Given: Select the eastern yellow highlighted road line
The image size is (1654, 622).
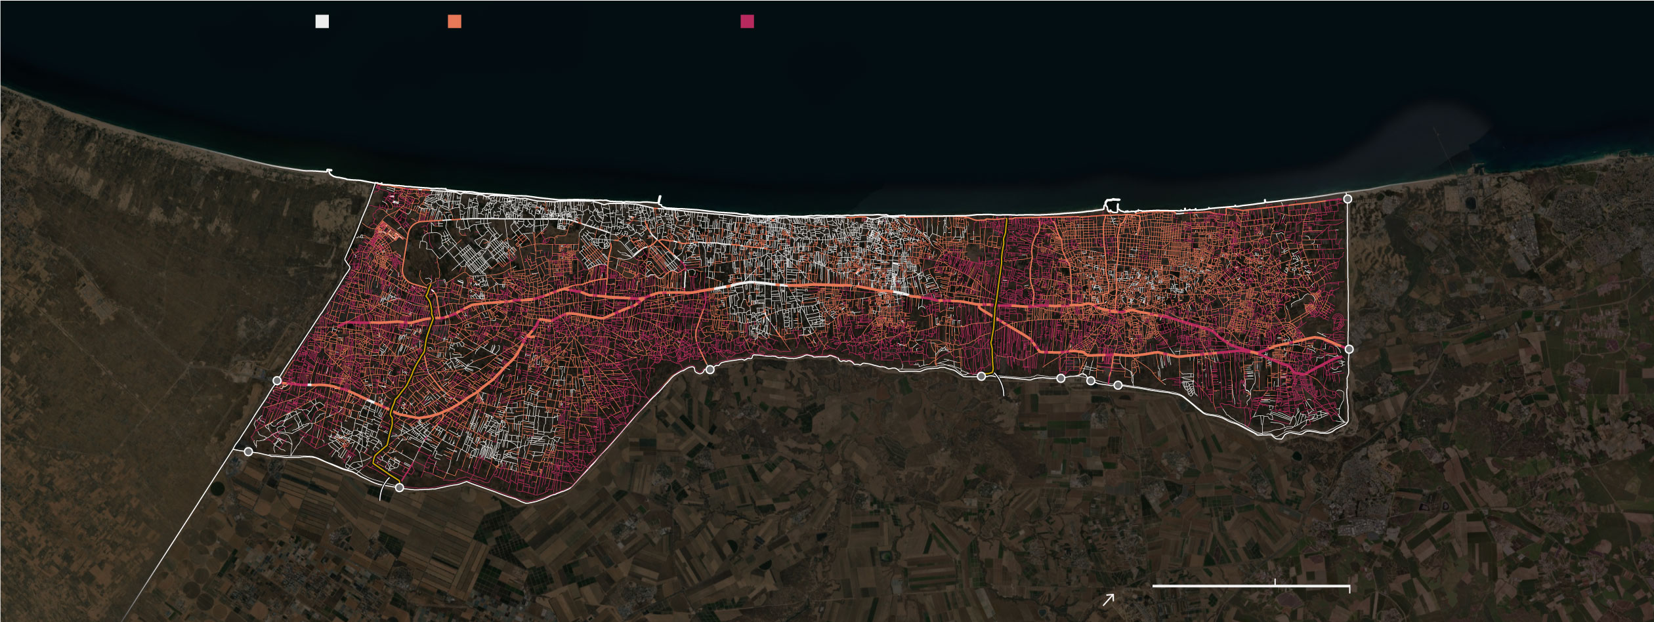Looking at the screenshot, I should click(999, 295).
